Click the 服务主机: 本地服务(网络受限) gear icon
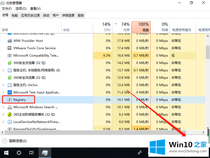Screen dimensions: 210x158 click(x=10, y=70)
